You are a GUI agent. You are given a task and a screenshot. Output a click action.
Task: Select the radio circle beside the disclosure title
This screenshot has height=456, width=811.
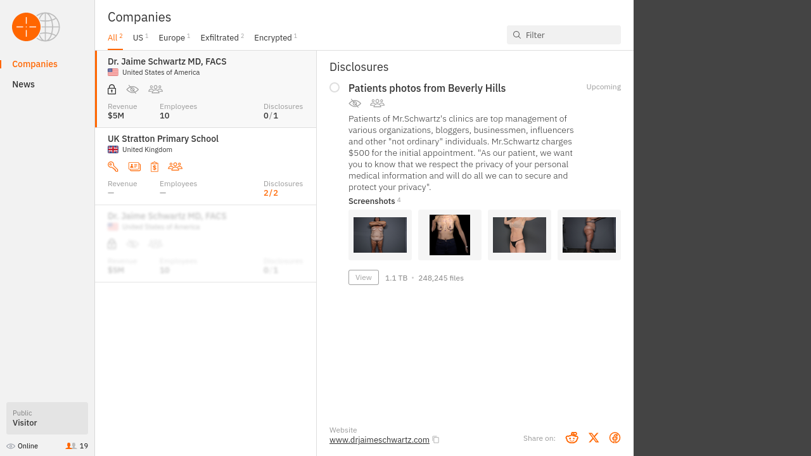pyautogui.click(x=335, y=87)
